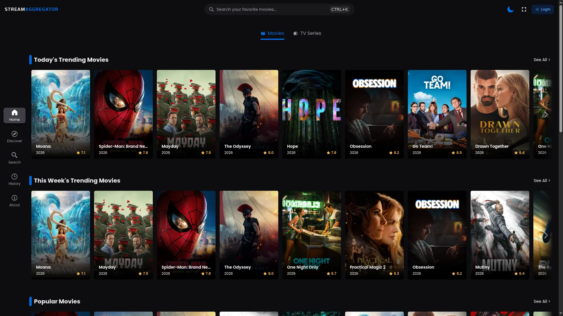Focus the movie search field
The image size is (563, 316).
[279, 9]
